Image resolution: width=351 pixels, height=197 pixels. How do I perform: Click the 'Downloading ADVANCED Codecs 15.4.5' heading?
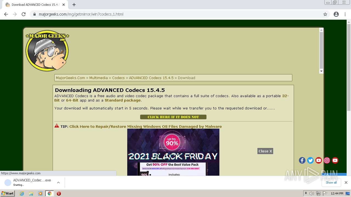click(x=110, y=90)
